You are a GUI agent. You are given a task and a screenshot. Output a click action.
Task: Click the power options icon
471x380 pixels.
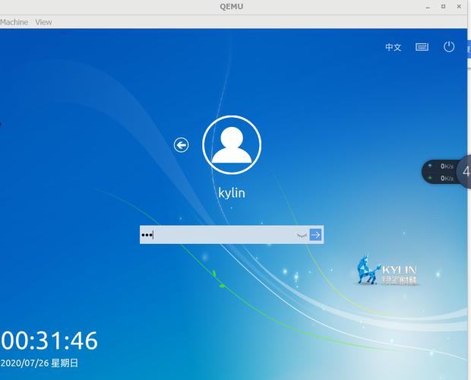click(449, 47)
